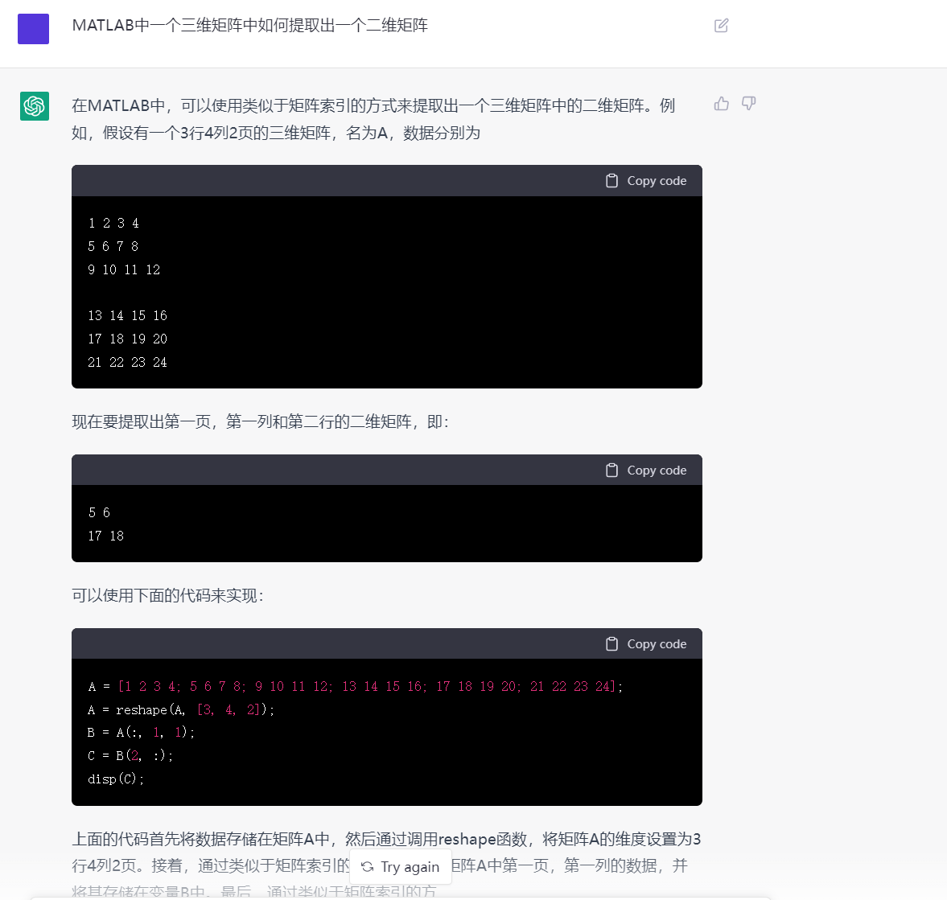Click the refresh icon inside the Try again button

tap(369, 867)
